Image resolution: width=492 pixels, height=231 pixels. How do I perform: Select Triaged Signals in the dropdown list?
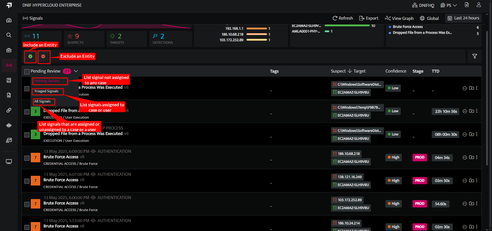(46, 91)
